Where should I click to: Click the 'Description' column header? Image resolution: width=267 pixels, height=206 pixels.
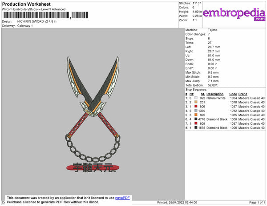point(215,94)
